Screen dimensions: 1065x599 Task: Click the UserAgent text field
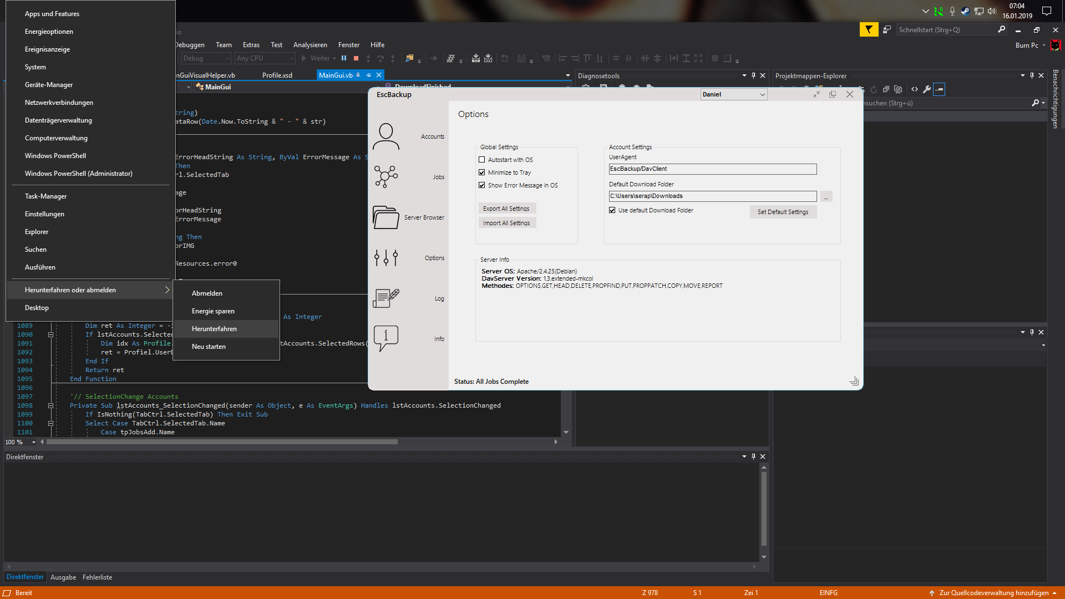[x=712, y=169]
